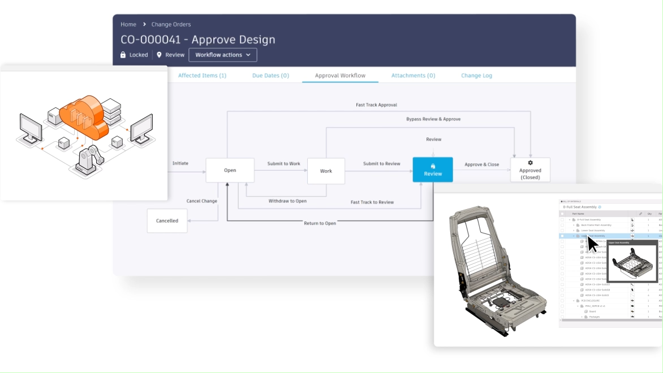The image size is (663, 373).
Task: Click the Open workflow state node
Action: pyautogui.click(x=230, y=170)
